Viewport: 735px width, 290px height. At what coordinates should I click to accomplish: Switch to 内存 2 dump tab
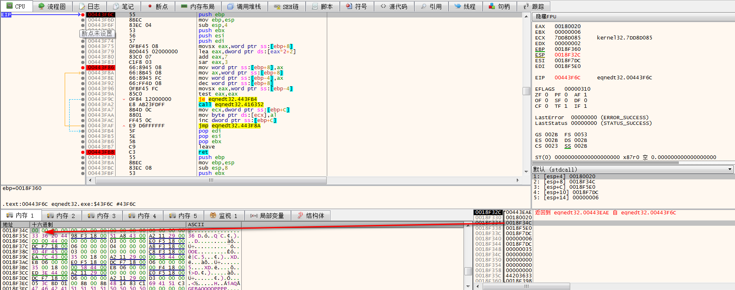pyautogui.click(x=61, y=216)
